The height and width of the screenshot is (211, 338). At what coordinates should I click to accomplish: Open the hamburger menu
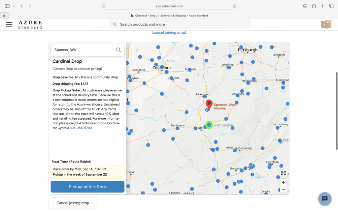tap(9, 24)
